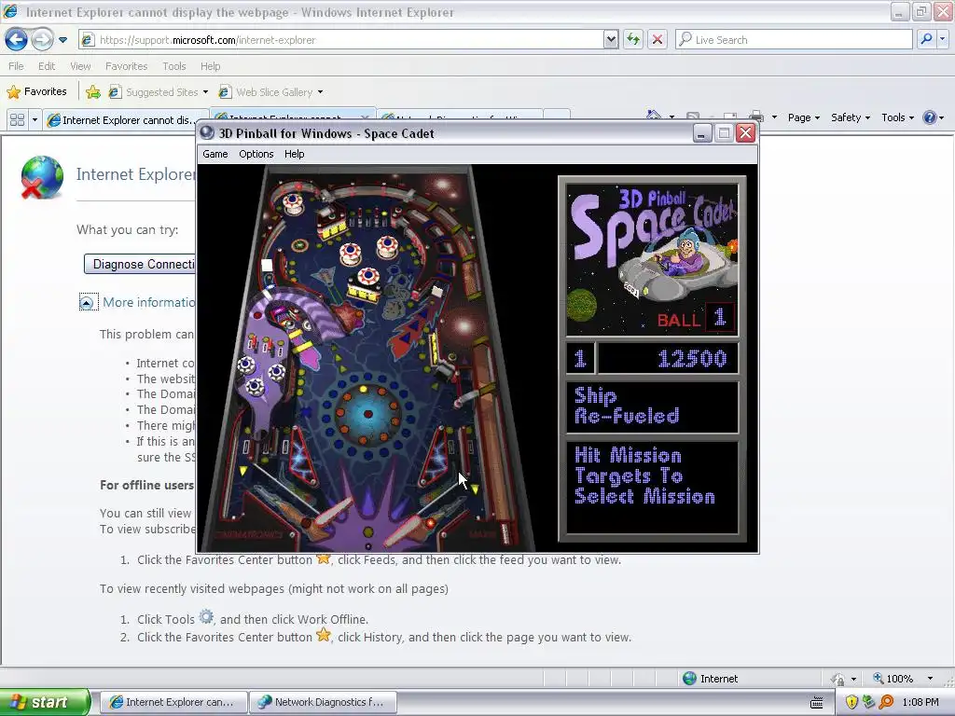Click the Internet zone globe in status bar
Viewport: 955px width, 716px height.
[689, 679]
